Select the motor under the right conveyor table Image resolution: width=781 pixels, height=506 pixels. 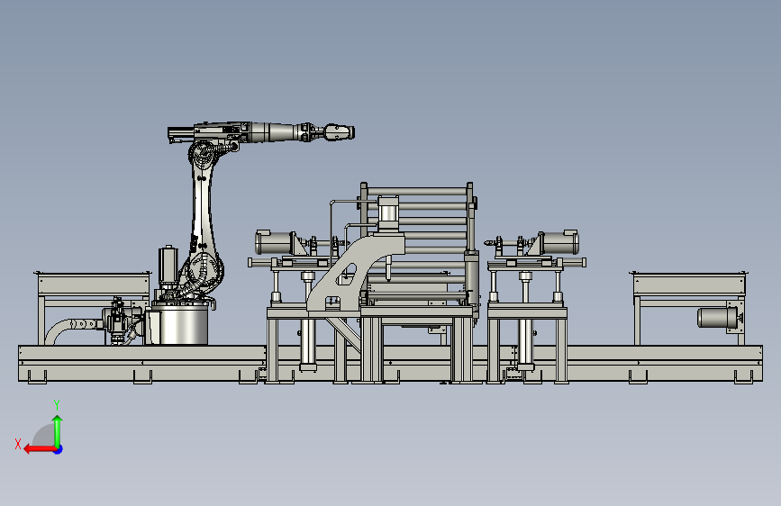click(717, 318)
